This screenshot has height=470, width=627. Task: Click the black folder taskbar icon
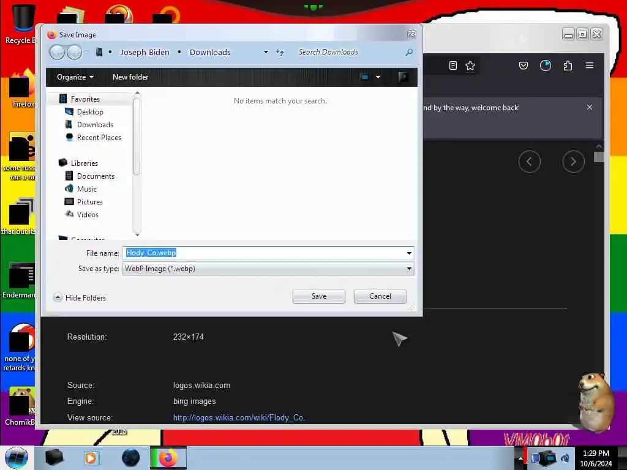(54, 458)
